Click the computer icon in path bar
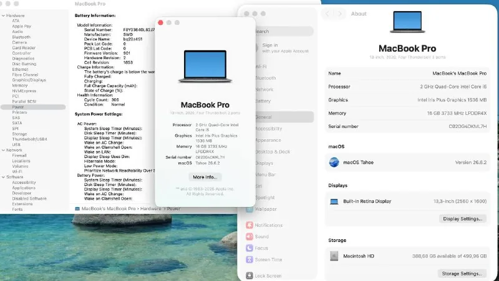 [x=77, y=209]
